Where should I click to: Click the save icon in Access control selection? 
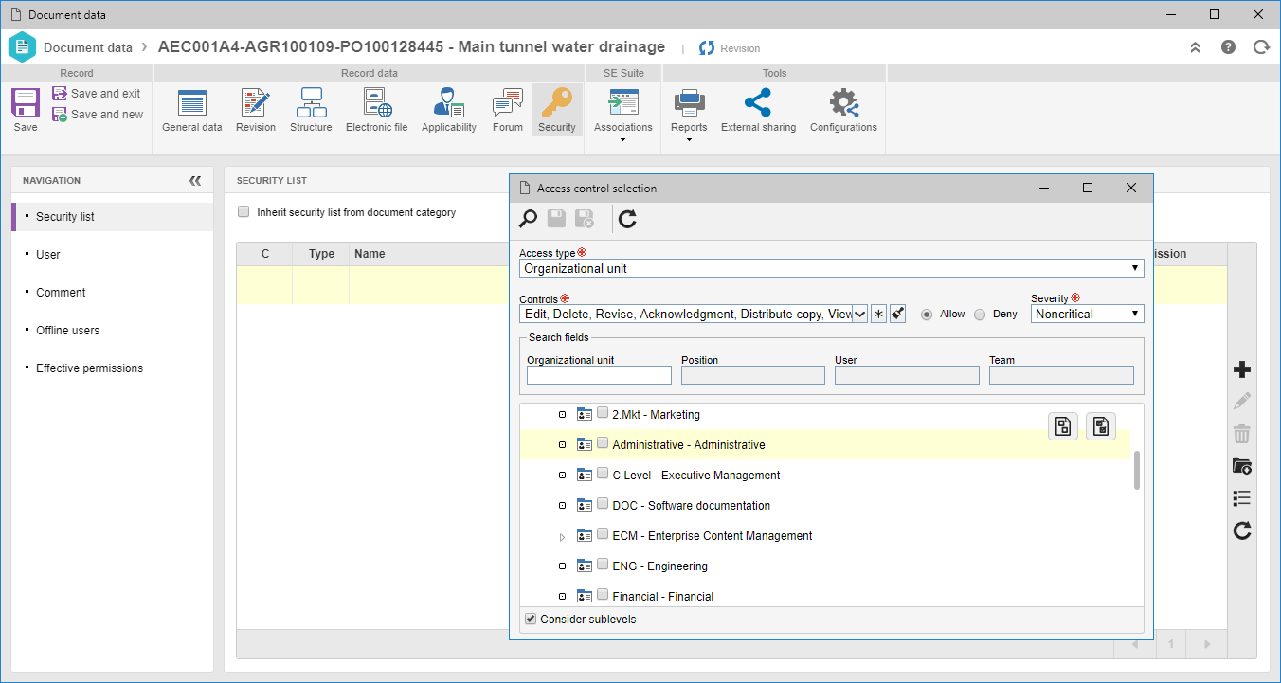click(556, 219)
